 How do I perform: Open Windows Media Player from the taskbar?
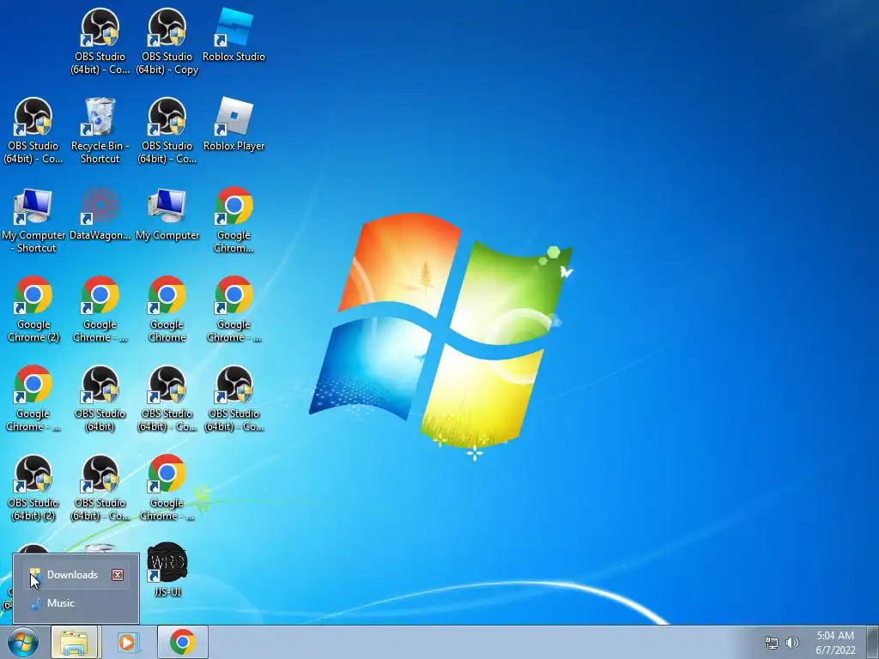[x=129, y=642]
